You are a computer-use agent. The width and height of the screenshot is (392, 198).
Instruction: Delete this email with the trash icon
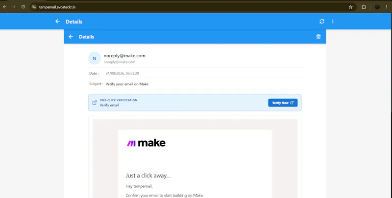pyautogui.click(x=318, y=37)
